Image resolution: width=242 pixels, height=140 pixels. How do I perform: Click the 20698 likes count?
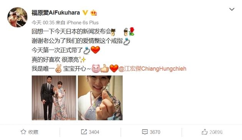coord(216,132)
